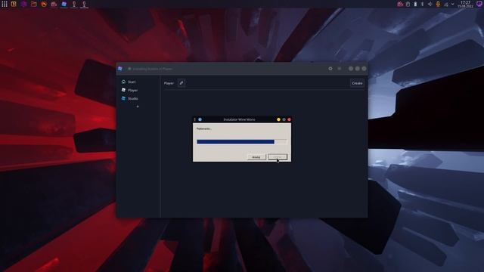The height and width of the screenshot is (272, 484).
Task: Click the Create button
Action: 357,83
